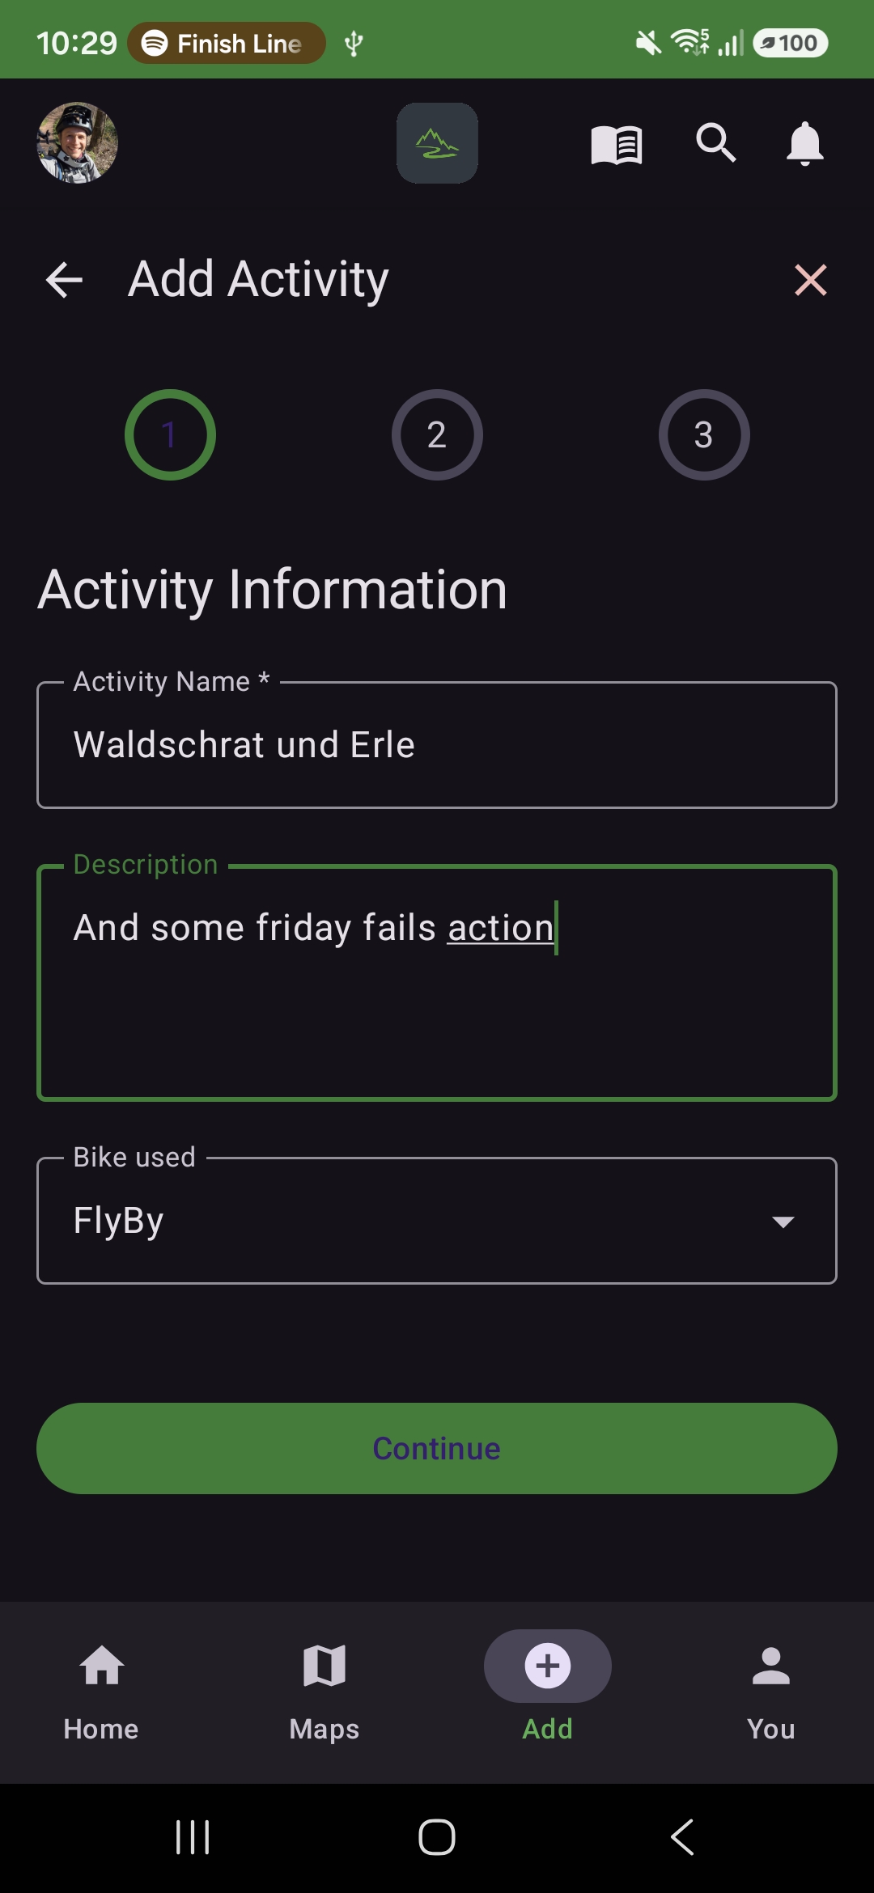The image size is (874, 1893).
Task: Open the trail guide book icon
Action: 617,145
